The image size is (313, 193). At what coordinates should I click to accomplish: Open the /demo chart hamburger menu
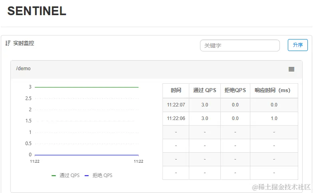point(291,69)
